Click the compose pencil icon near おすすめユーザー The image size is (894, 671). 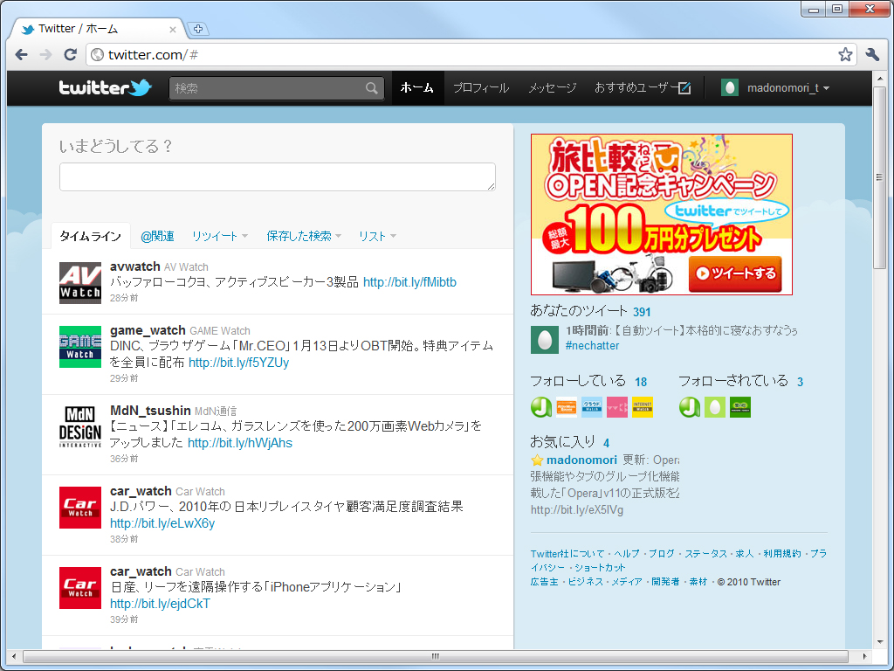click(x=685, y=87)
